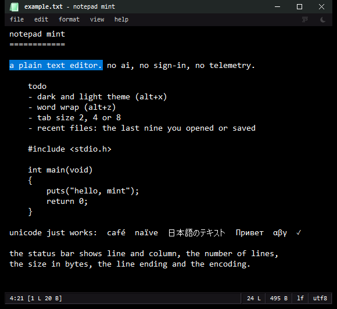Viewport: 337px width, 309px height.
Task: Click the 'the size in bytes' line
Action: click(130, 264)
